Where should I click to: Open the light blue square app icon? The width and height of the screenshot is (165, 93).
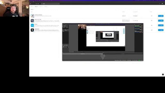[x=32, y=25]
